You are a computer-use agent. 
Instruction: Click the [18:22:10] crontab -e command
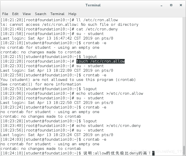(x=95, y=43)
